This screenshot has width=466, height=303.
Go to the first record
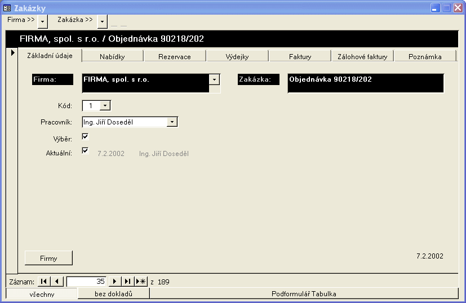[x=44, y=282]
